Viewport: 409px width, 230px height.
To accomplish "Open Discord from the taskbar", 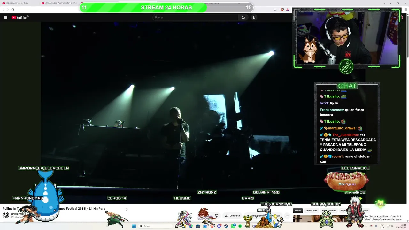I will coord(219,226).
